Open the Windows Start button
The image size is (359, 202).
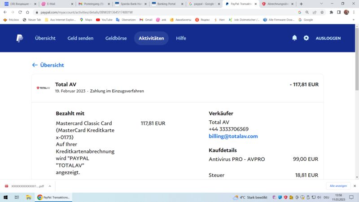click(x=5, y=197)
